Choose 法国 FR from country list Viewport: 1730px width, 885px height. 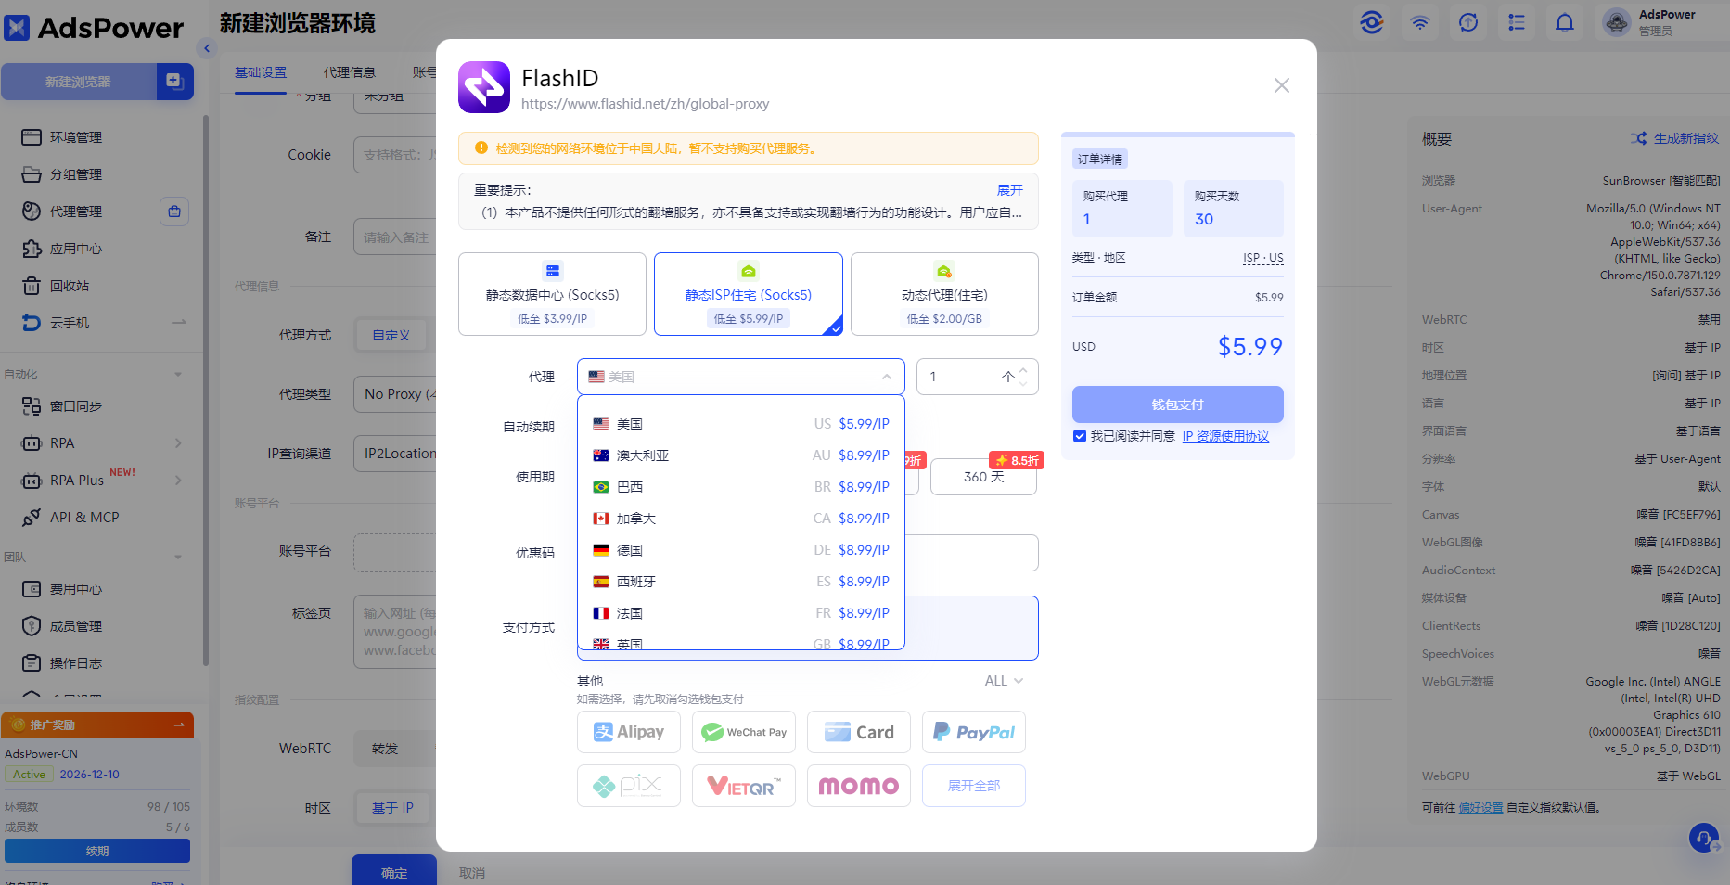click(740, 613)
